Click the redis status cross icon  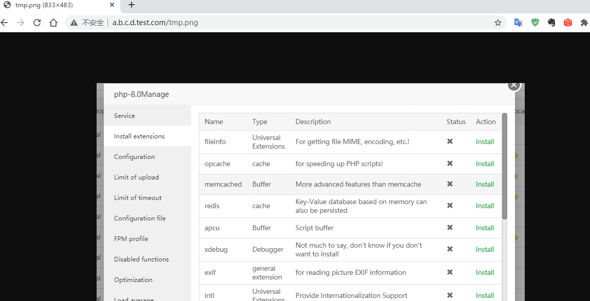point(450,206)
